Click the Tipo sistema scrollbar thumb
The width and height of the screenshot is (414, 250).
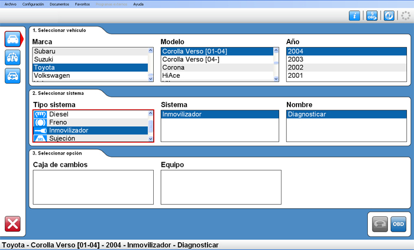coord(150,127)
